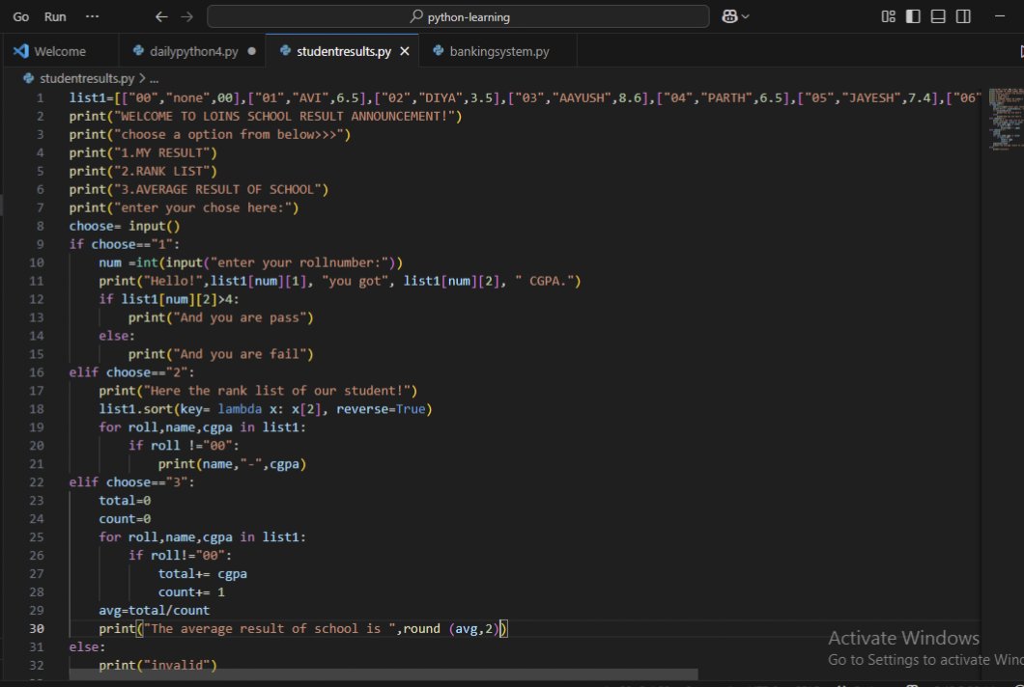Expand the Copilot dropdown arrow
The width and height of the screenshot is (1024, 687).
[746, 17]
